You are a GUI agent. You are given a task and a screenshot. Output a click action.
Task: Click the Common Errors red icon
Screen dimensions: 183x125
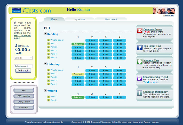140,31
